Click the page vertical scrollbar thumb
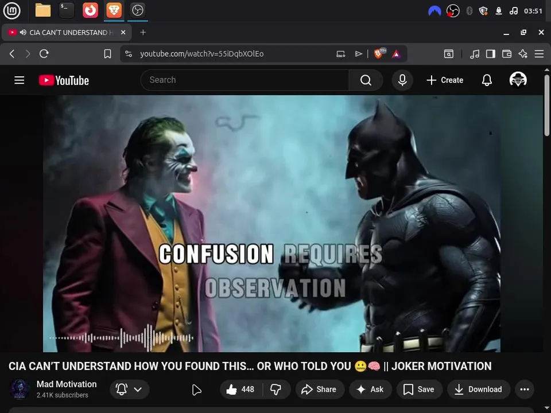 [x=547, y=104]
